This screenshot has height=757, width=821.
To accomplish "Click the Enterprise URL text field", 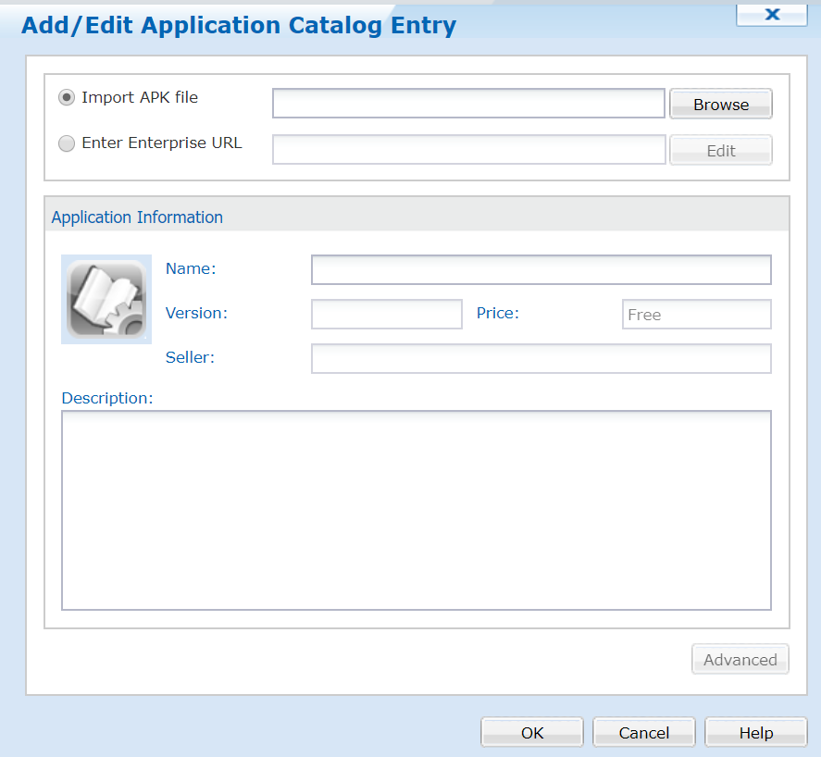I will click(468, 150).
